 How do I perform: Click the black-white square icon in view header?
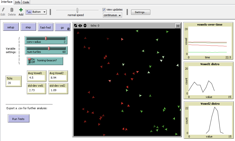tap(76, 26)
